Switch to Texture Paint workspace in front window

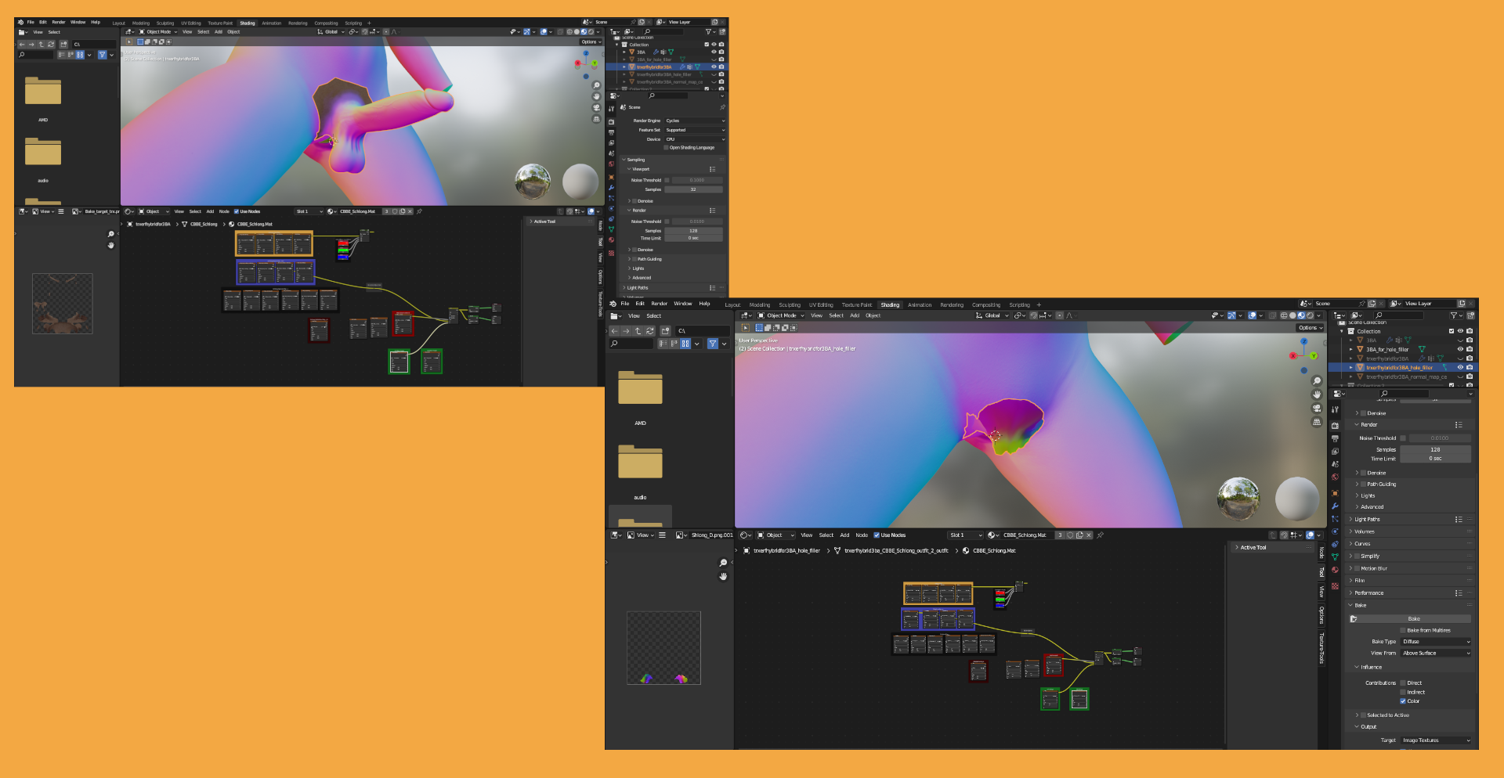(857, 305)
